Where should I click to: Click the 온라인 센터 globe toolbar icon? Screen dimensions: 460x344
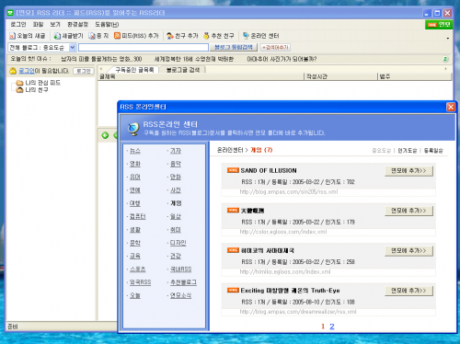[246, 36]
